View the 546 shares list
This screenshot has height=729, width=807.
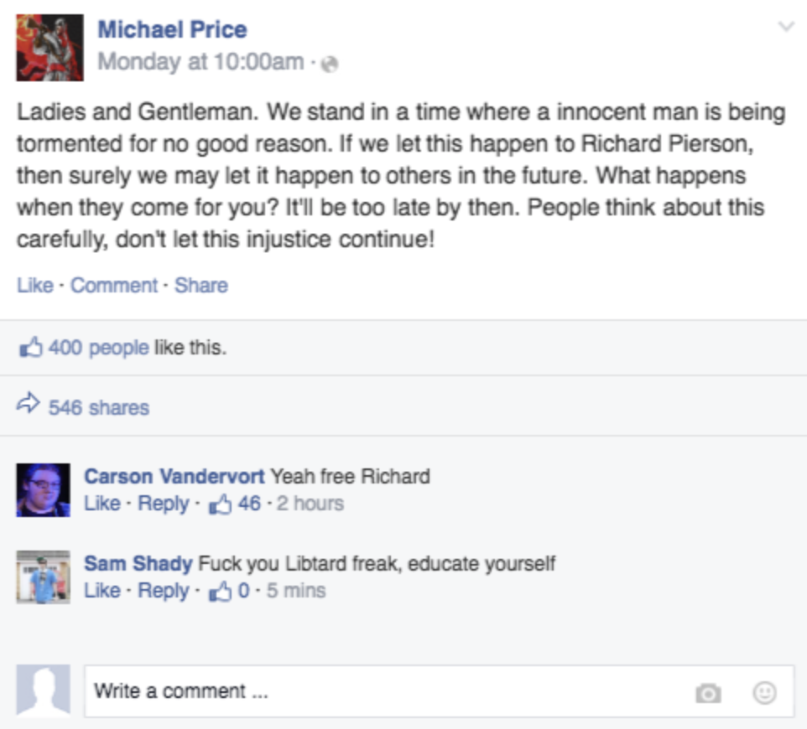click(99, 408)
